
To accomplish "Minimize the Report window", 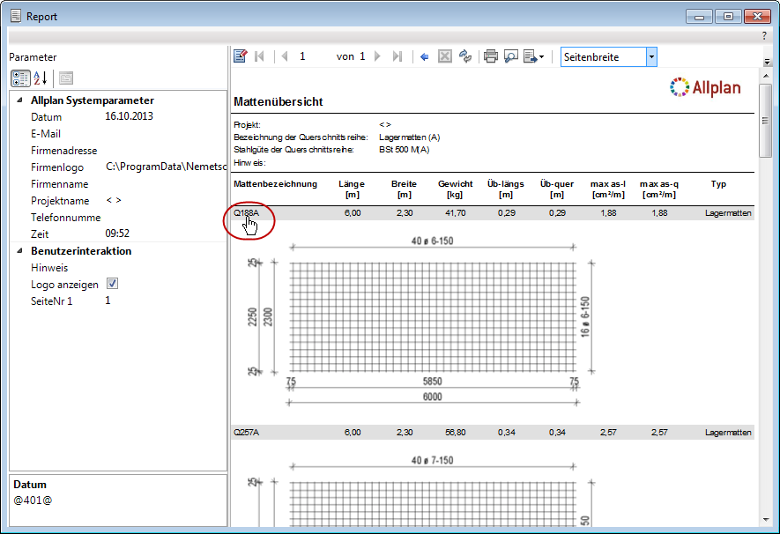I will (699, 17).
